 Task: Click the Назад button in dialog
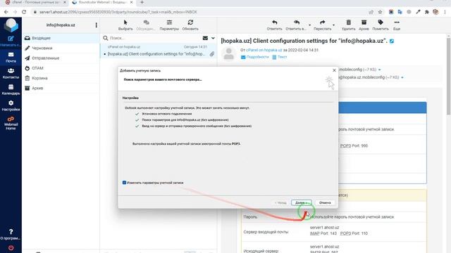coord(280,202)
